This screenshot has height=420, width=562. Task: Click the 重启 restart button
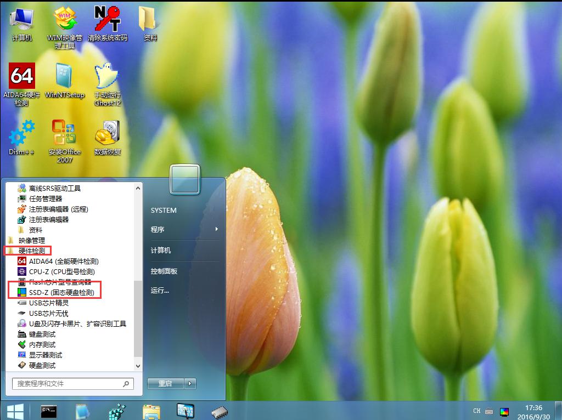pos(166,383)
